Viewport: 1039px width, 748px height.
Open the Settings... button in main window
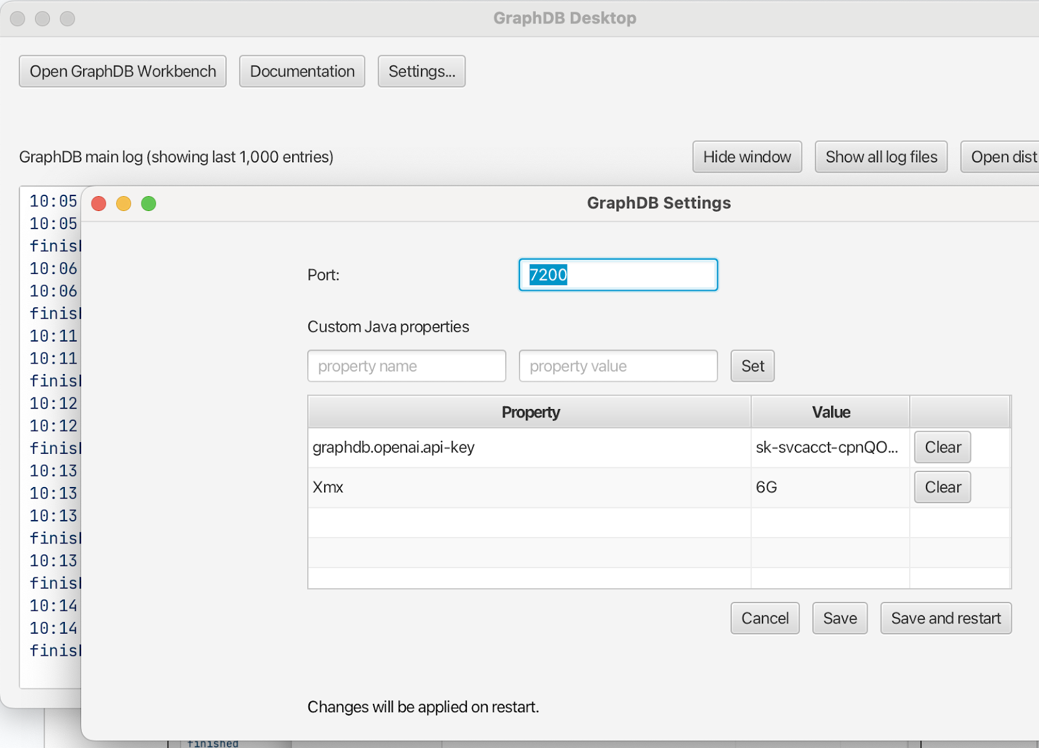(421, 71)
